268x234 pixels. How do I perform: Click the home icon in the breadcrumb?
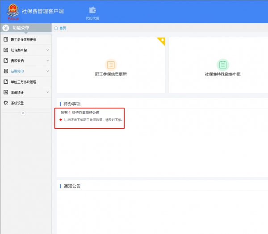click(56, 28)
